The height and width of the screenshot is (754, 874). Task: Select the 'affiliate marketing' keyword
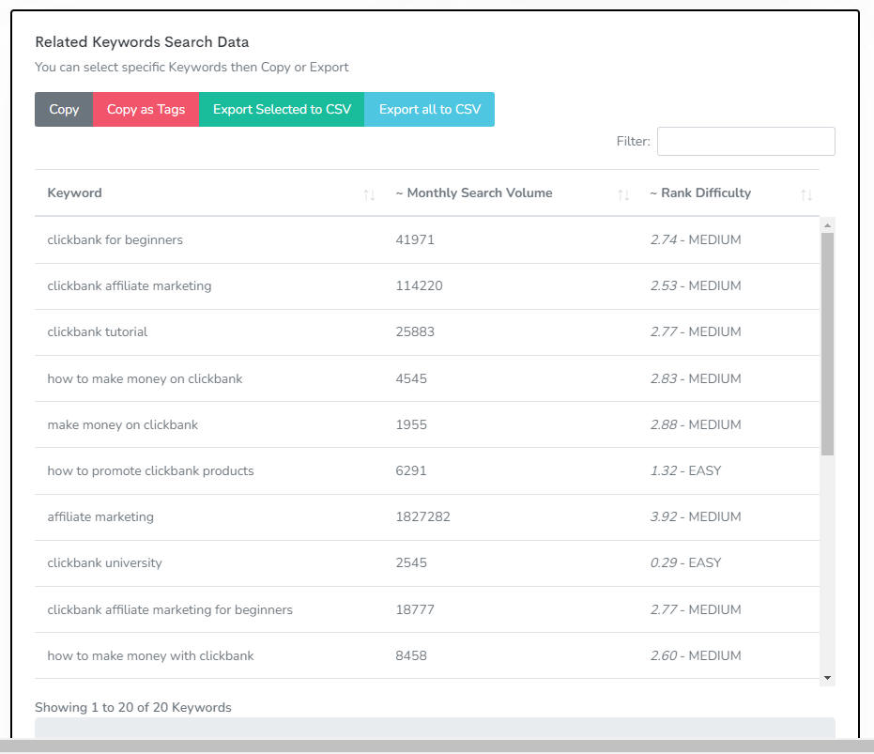click(100, 517)
